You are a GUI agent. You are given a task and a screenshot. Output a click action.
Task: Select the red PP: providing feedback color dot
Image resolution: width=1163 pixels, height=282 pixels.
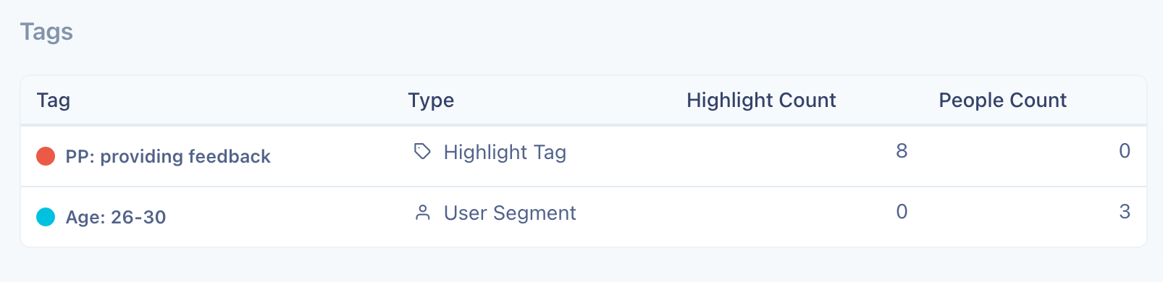(x=46, y=156)
